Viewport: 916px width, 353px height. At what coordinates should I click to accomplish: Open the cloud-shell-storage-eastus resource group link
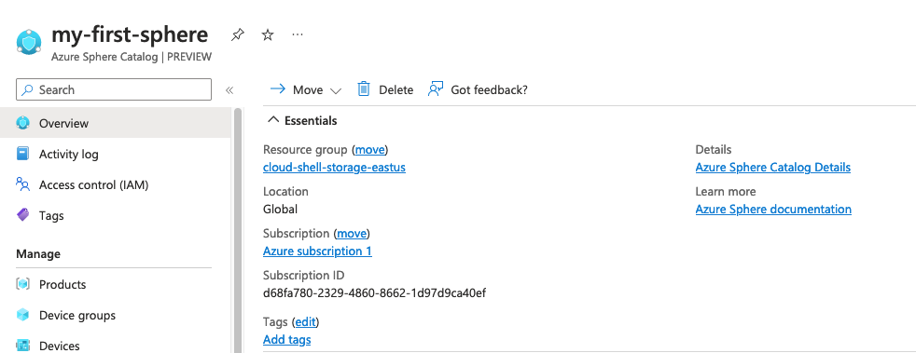point(334,168)
